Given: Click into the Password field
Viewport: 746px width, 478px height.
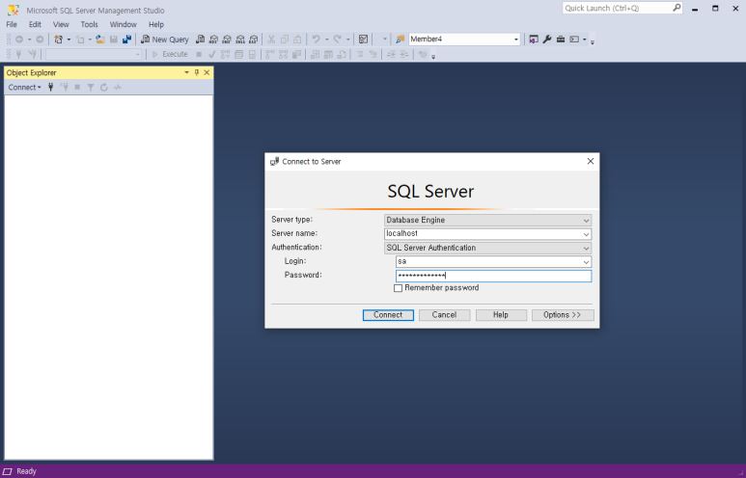Looking at the screenshot, I should click(493, 276).
